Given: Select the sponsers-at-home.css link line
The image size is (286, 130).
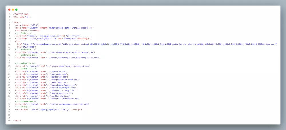Looking at the screenshot, I should pyautogui.click(x=47, y=80).
